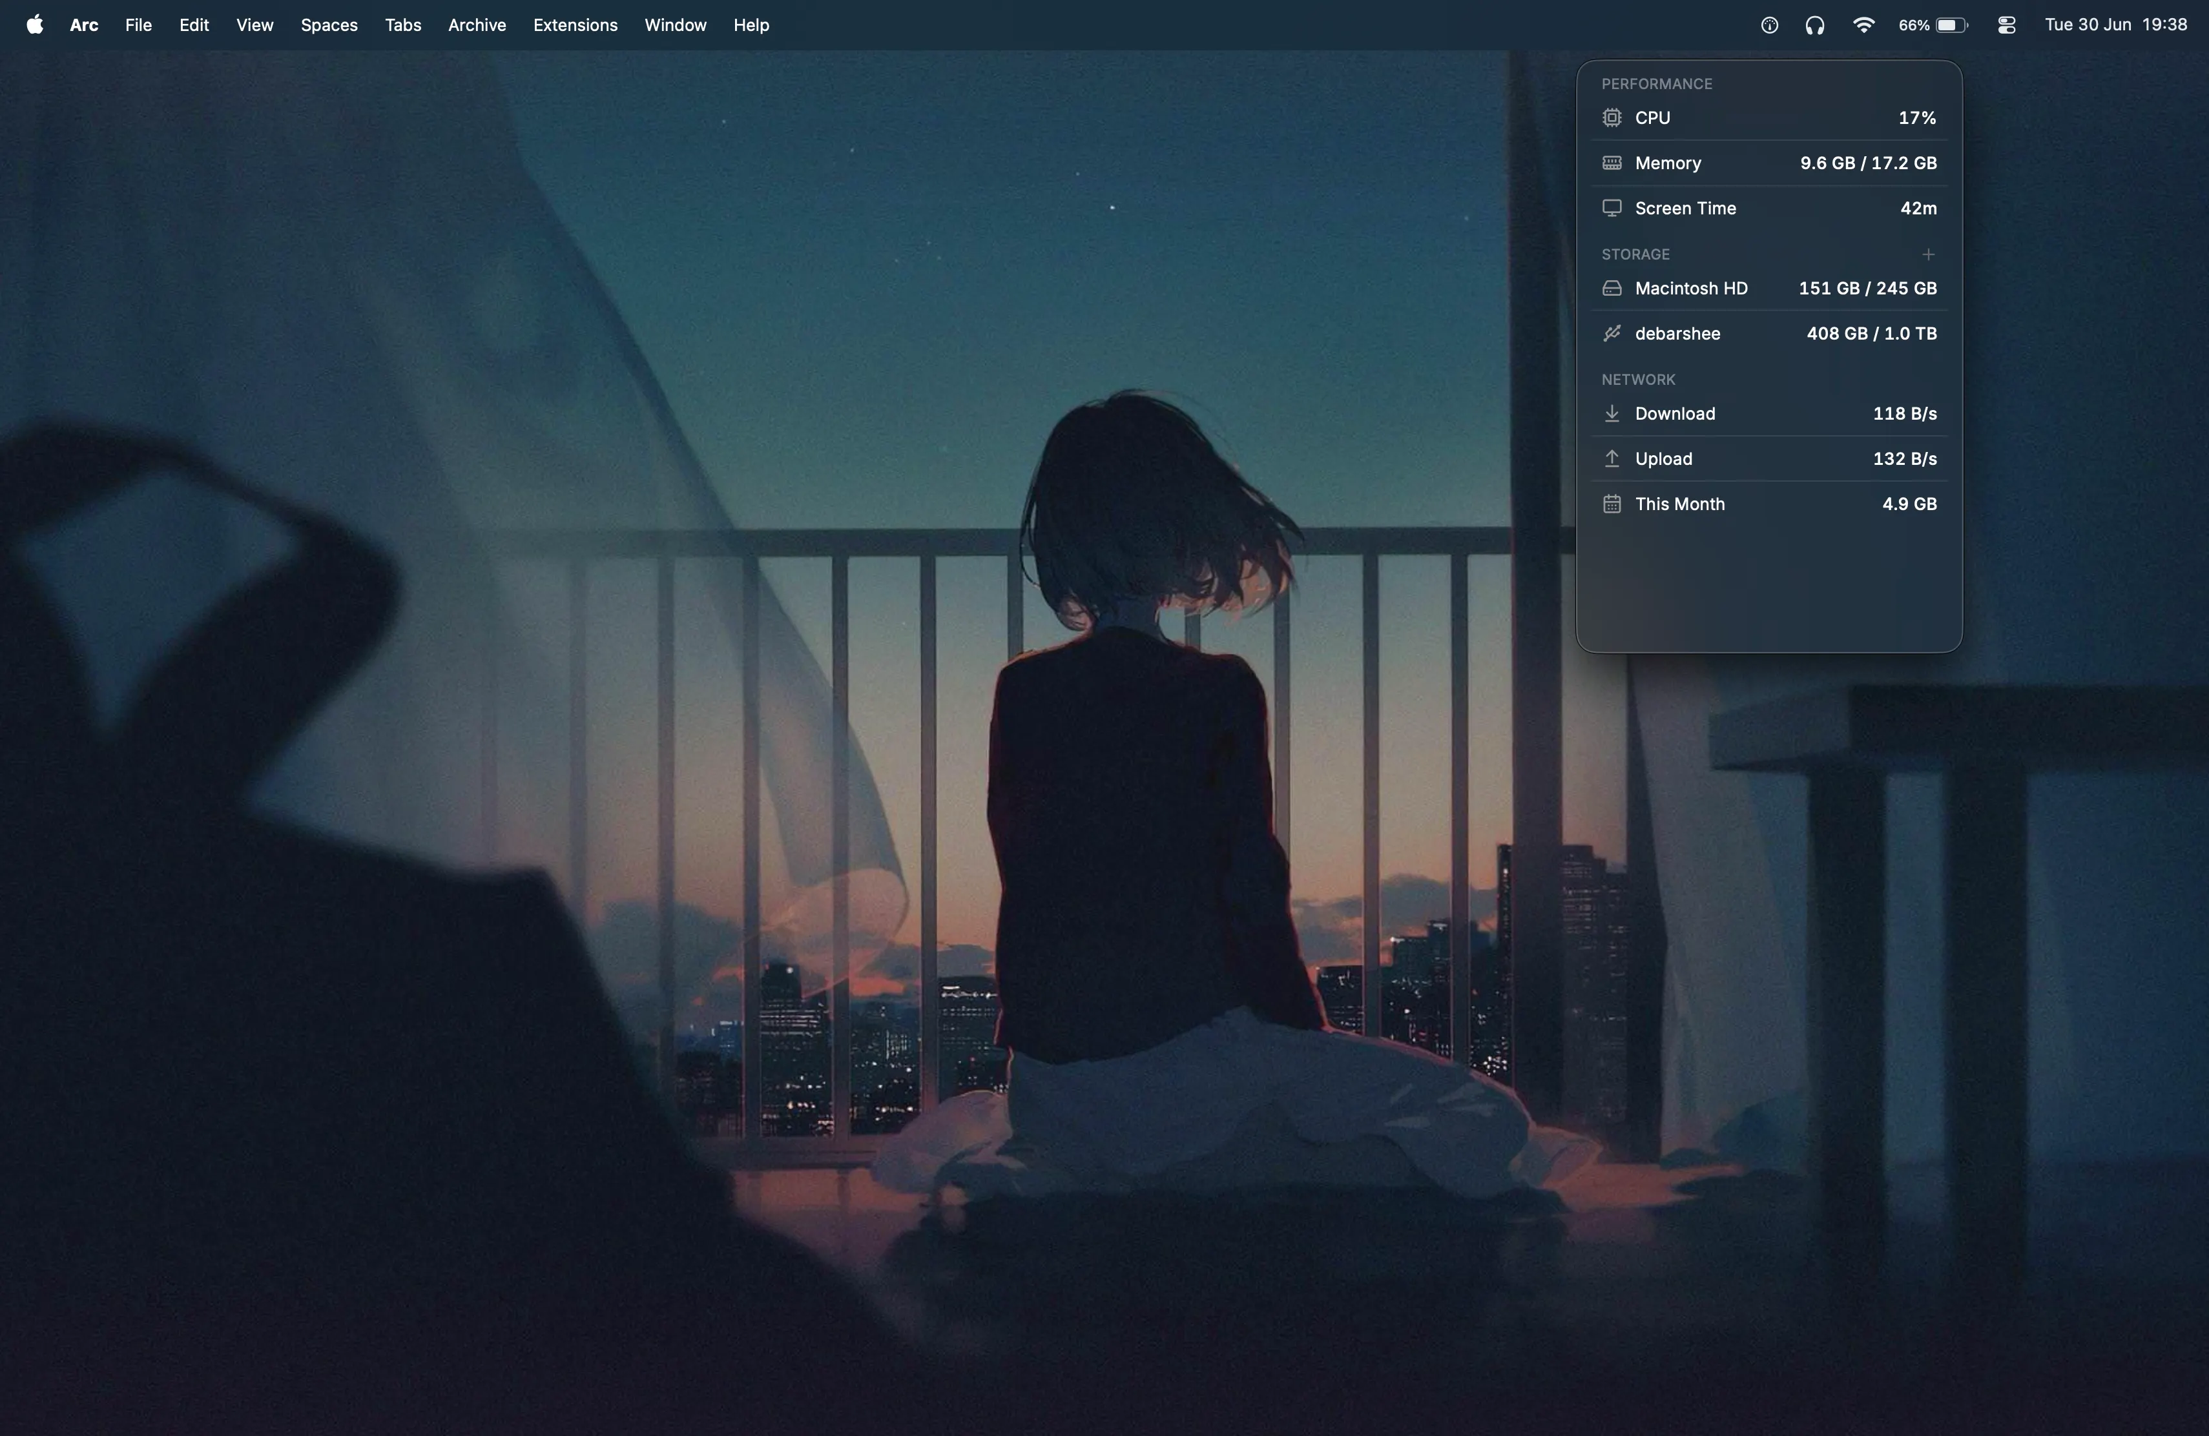Select the Macintosh HD label in Storage

(x=1691, y=289)
